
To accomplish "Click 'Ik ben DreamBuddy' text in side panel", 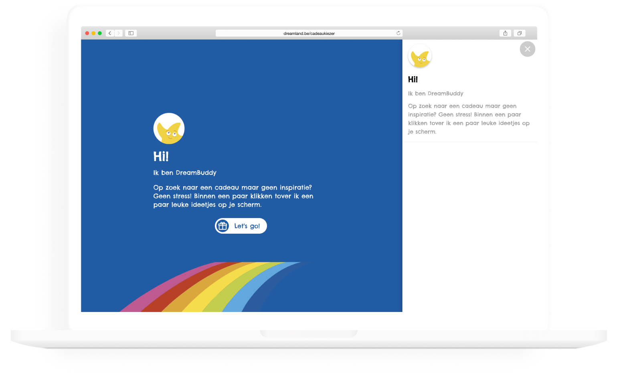I will 436,94.
